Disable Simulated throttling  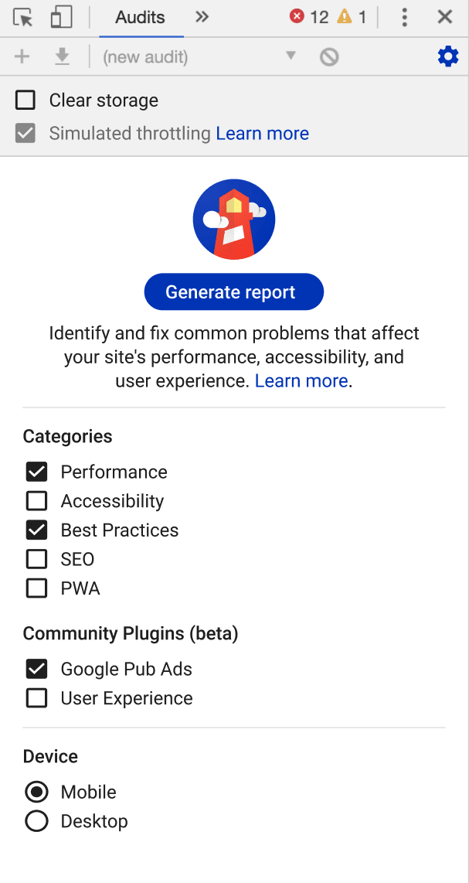pos(25,133)
